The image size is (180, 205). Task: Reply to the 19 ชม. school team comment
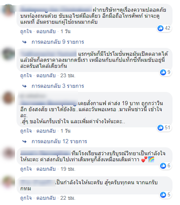[x=46, y=169]
